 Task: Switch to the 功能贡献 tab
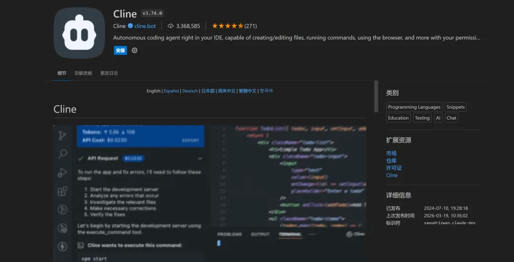83,73
